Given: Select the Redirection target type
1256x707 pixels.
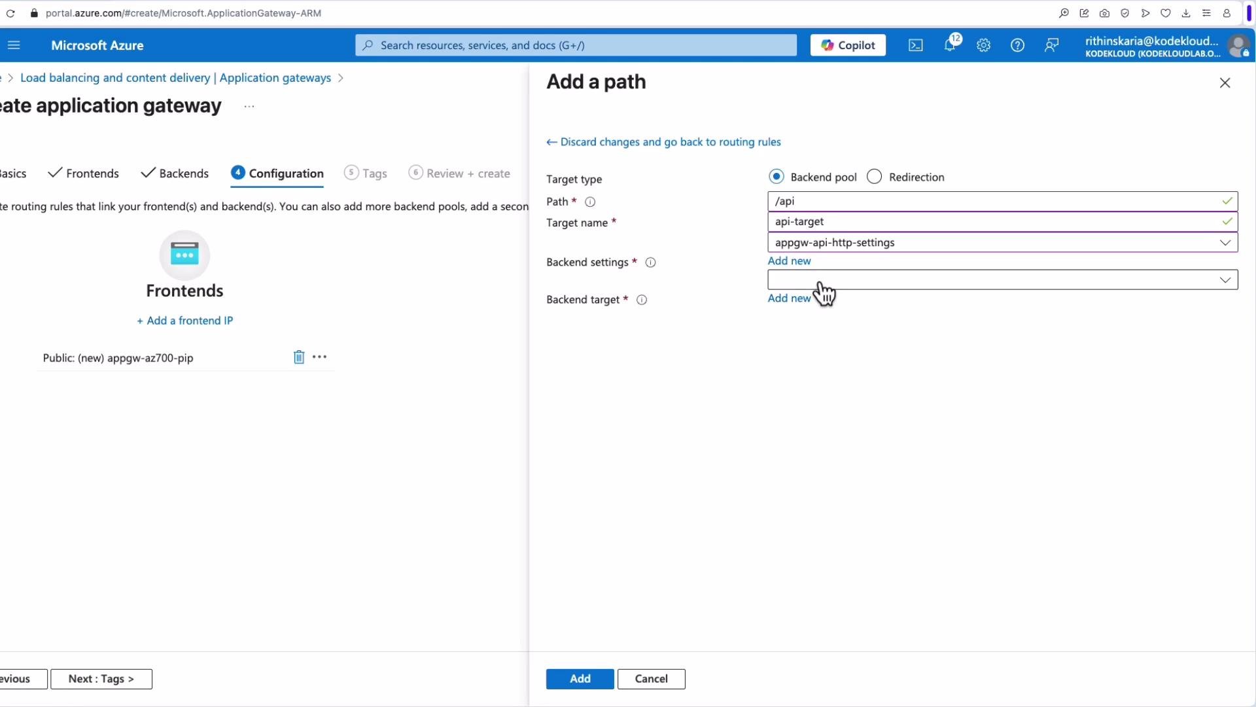Looking at the screenshot, I should [874, 177].
